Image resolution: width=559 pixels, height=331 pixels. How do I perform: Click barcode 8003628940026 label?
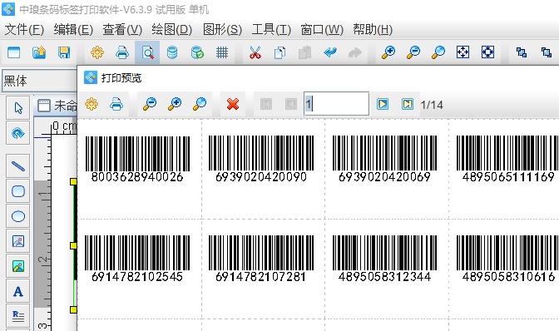pyautogui.click(x=137, y=159)
